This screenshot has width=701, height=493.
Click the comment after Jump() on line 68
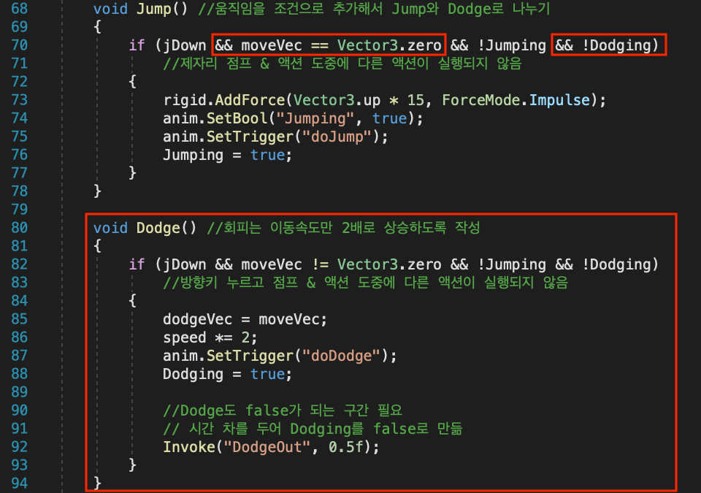(x=374, y=9)
